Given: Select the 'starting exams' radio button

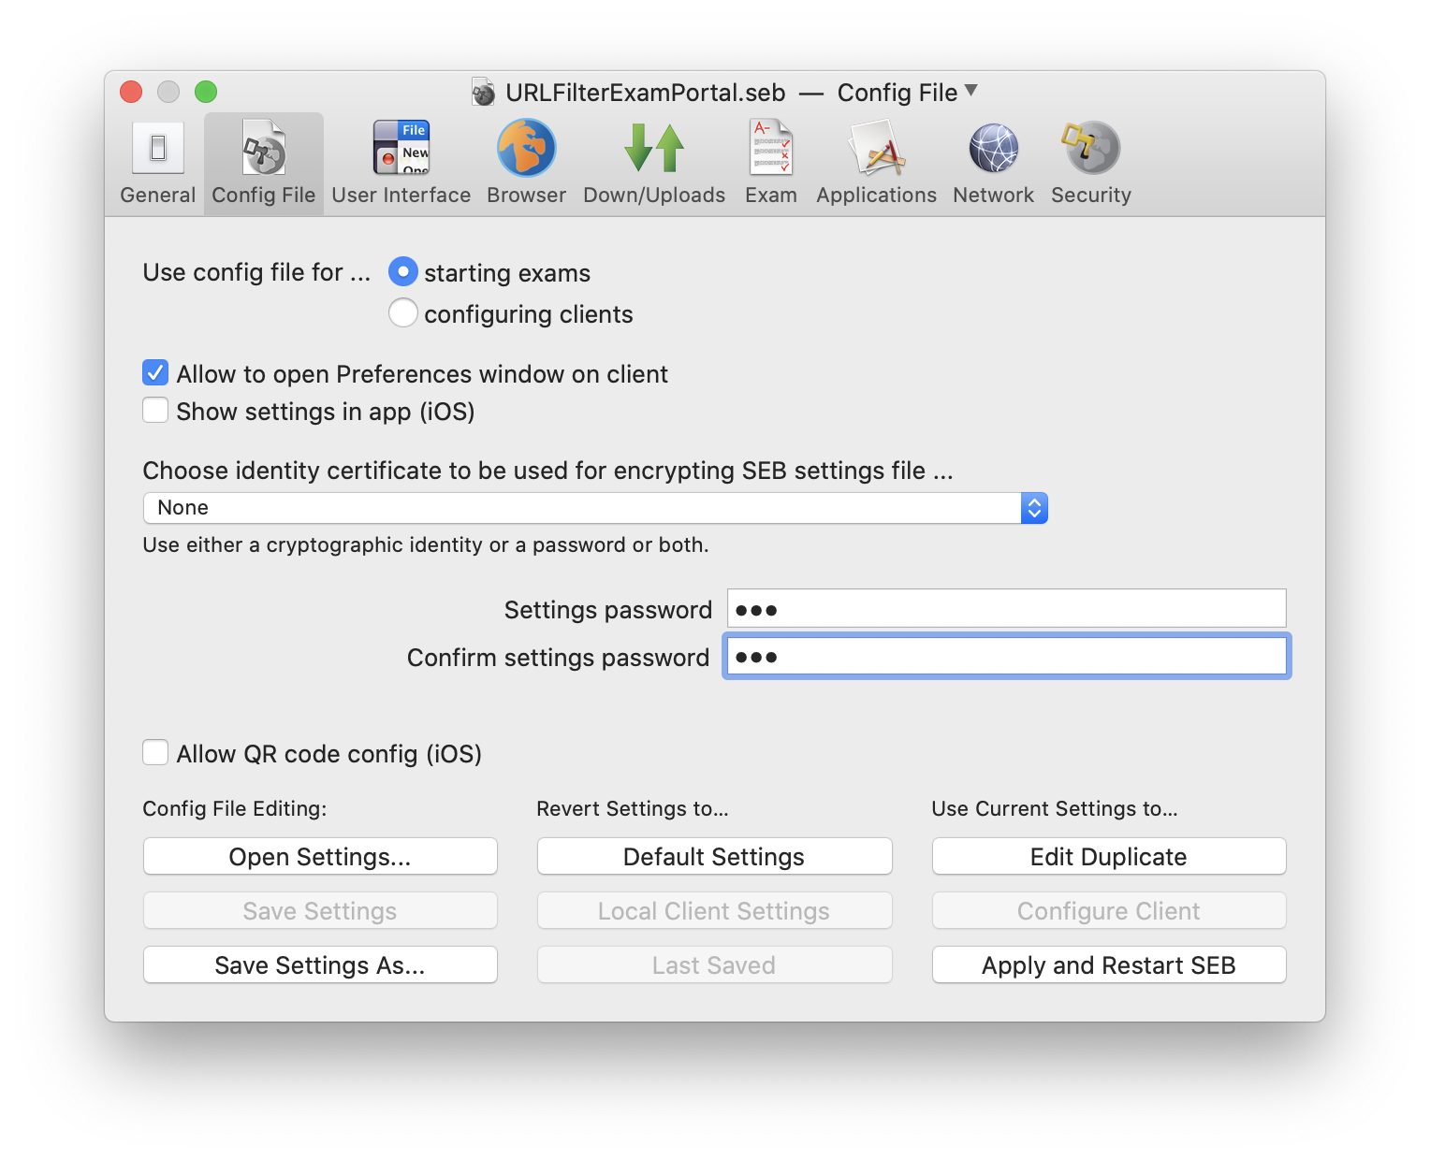Looking at the screenshot, I should [403, 272].
